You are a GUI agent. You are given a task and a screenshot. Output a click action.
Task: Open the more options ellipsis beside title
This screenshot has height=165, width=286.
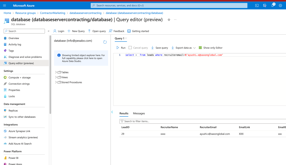tap(175, 20)
